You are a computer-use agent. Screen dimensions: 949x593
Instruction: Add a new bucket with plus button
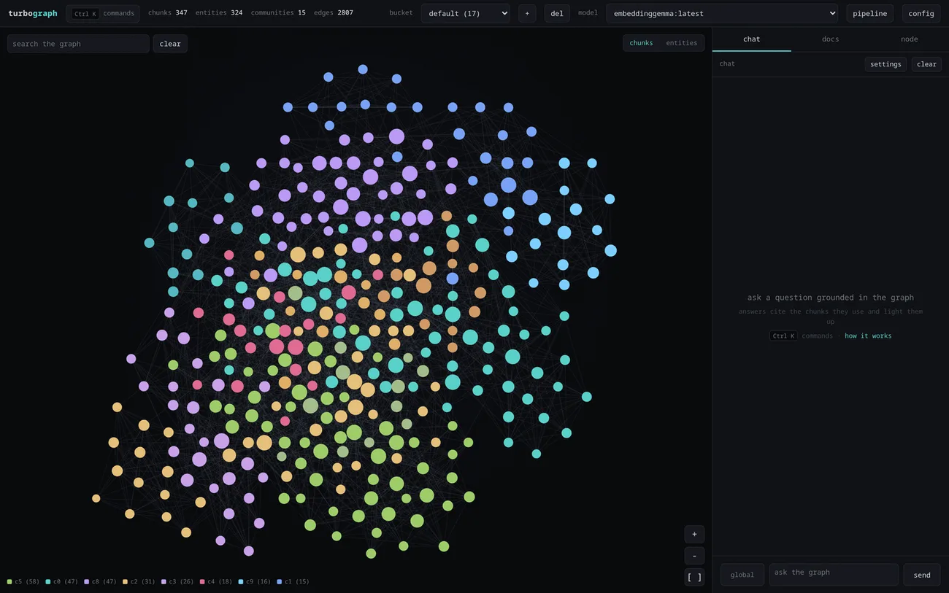click(527, 13)
